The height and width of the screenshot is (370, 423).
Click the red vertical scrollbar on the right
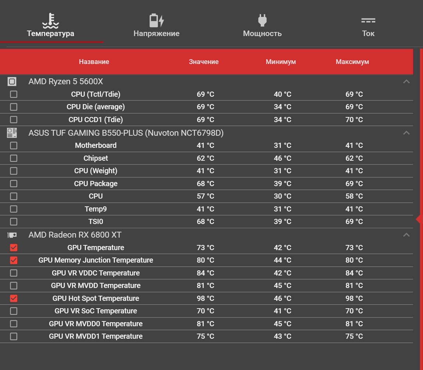click(422, 210)
